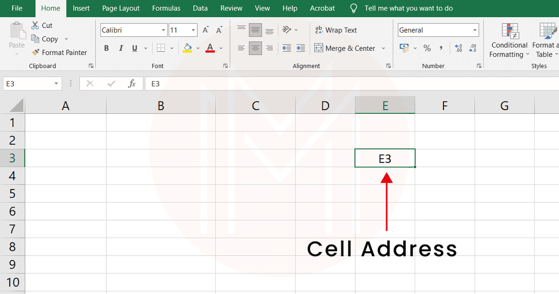This screenshot has width=559, height=294.
Task: Click the Paste button
Action: [x=17, y=35]
